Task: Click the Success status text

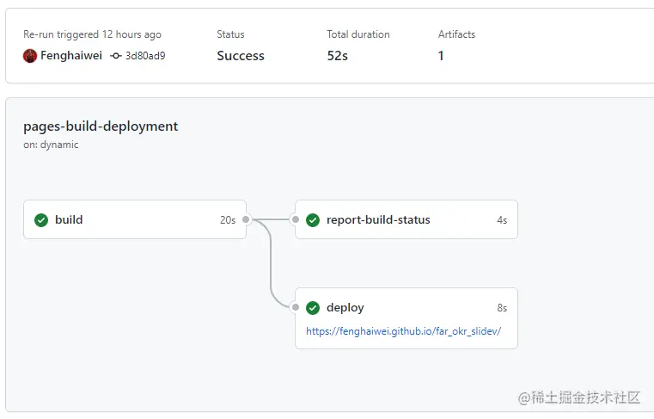Action: pos(241,56)
